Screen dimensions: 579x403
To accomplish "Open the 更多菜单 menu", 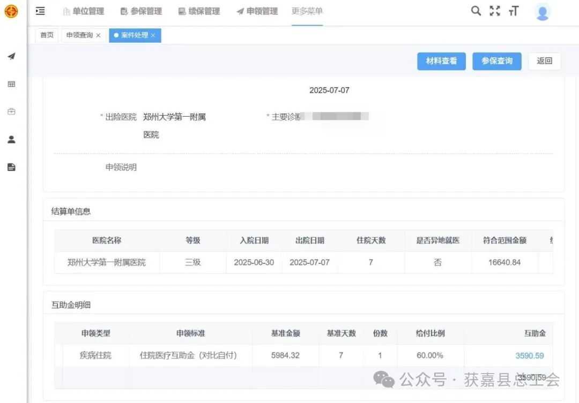I will (307, 11).
